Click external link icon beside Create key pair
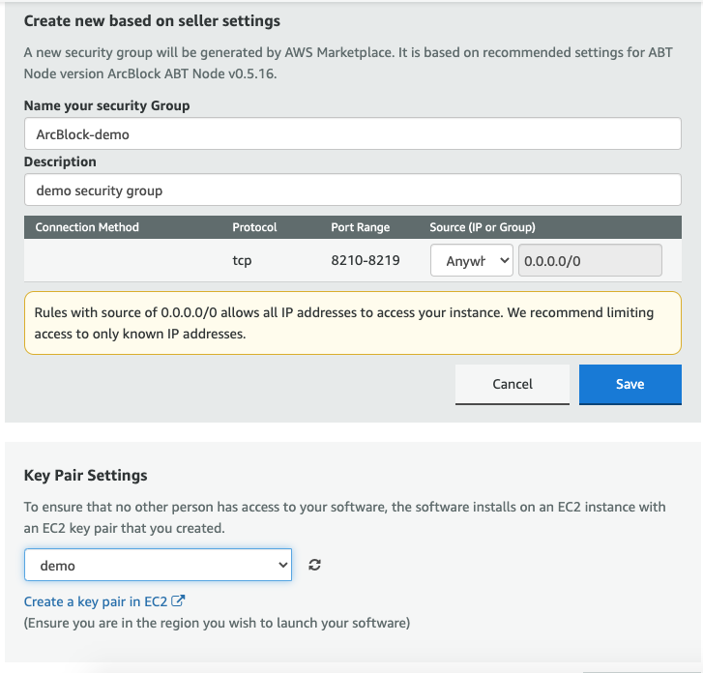The height and width of the screenshot is (673, 703). [x=178, y=601]
